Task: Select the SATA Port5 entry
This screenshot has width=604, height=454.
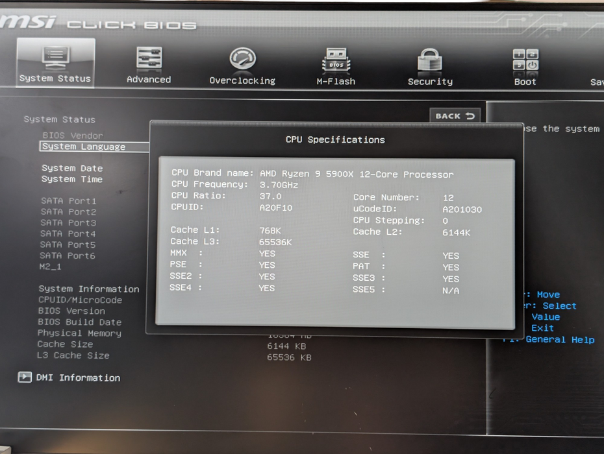Action: coord(68,245)
